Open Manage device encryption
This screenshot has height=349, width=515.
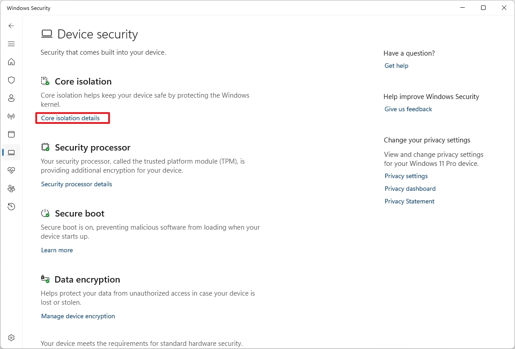point(78,316)
